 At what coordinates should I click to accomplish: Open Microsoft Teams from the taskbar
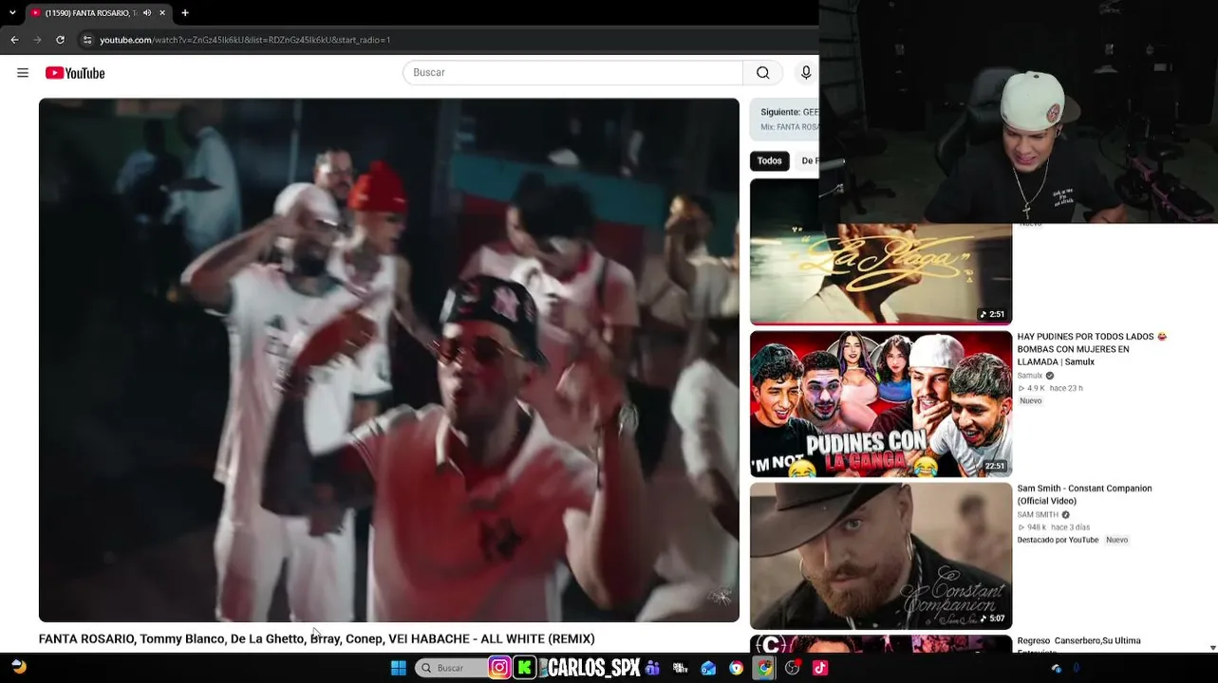click(652, 668)
